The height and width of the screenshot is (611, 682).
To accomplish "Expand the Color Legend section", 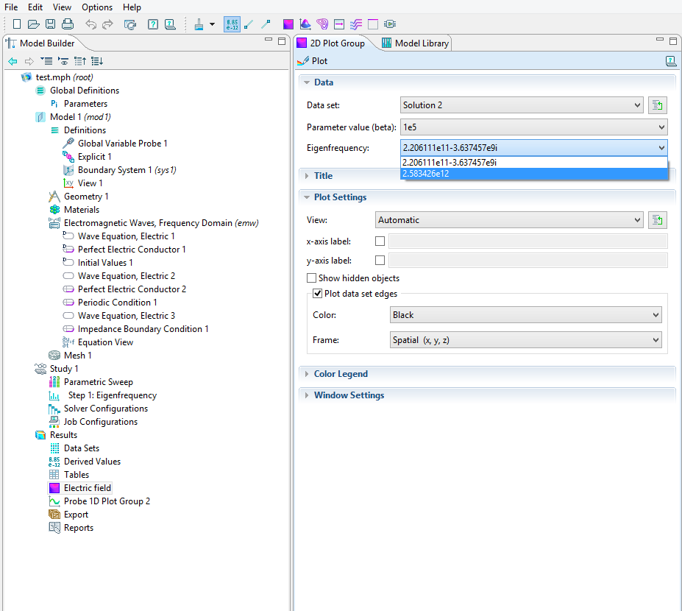I will (341, 374).
